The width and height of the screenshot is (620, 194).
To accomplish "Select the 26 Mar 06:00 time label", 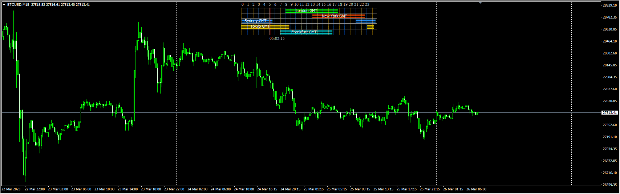I will (476, 189).
